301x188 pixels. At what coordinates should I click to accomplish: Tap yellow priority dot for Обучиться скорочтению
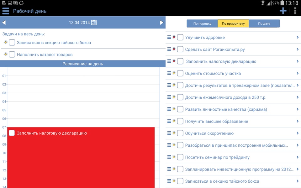click(174, 133)
